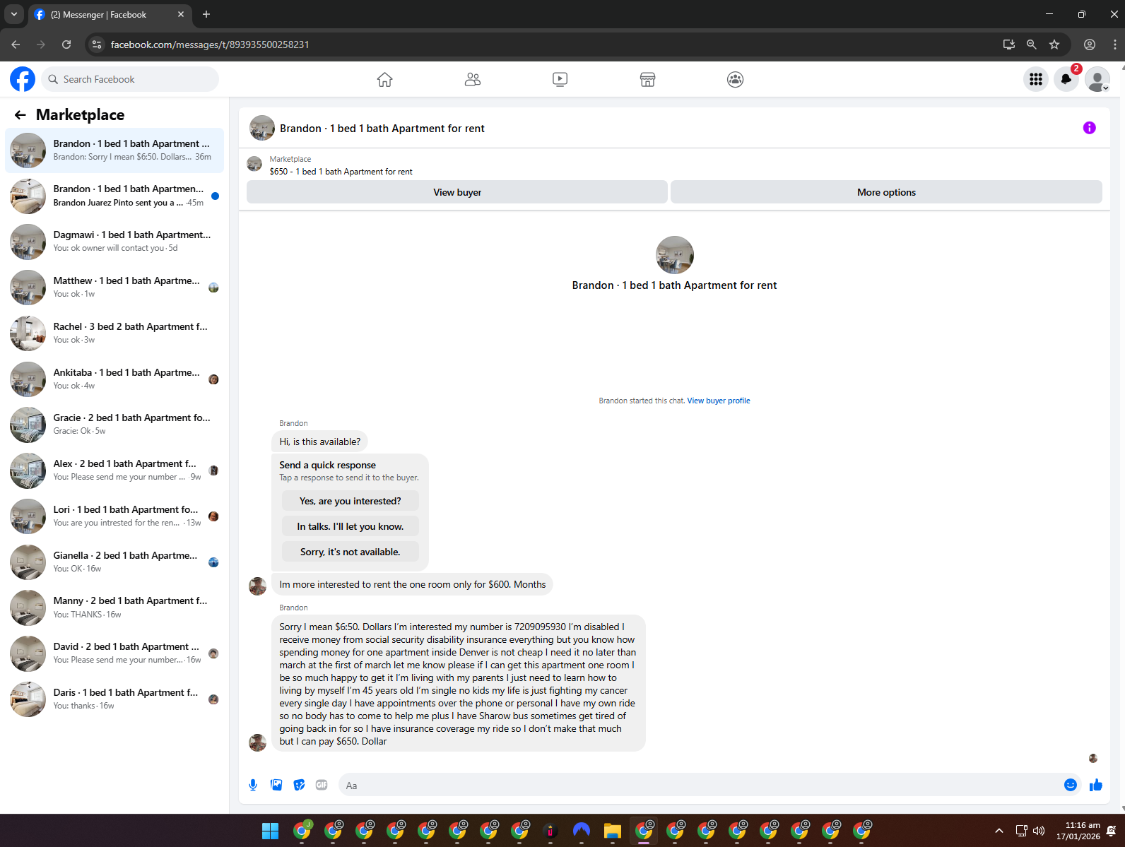Viewport: 1125px width, 847px height.
Task: Open the browser zoom magnifier icon
Action: click(x=1032, y=45)
